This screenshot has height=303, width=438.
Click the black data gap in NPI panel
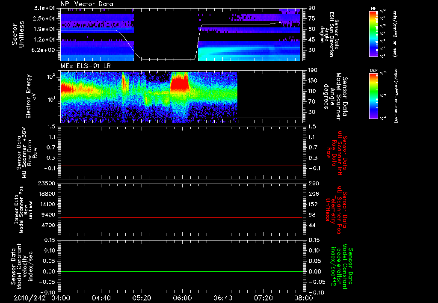tap(166, 33)
